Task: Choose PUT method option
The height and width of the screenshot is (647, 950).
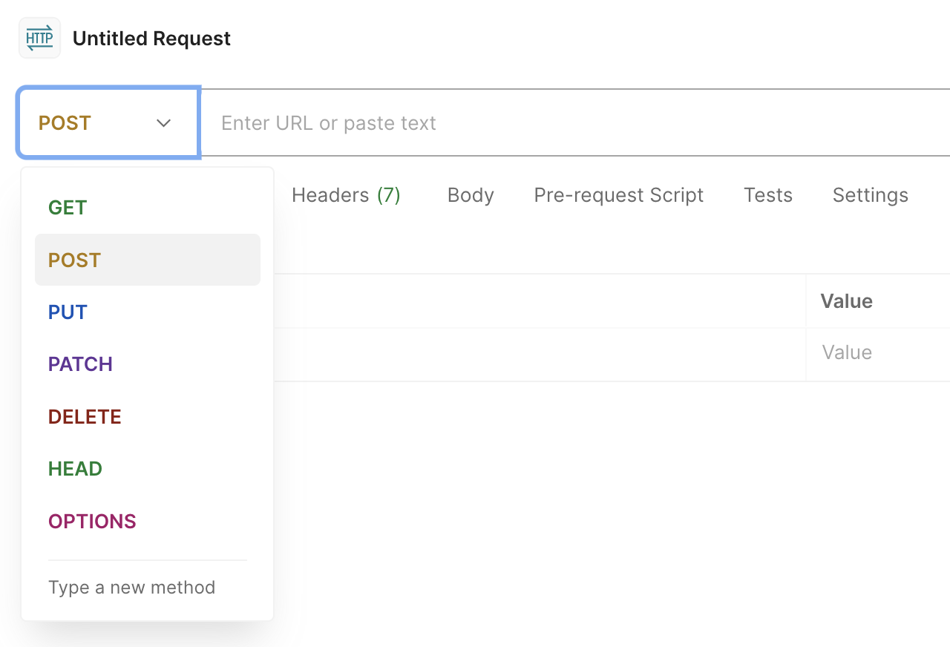Action: (x=68, y=312)
